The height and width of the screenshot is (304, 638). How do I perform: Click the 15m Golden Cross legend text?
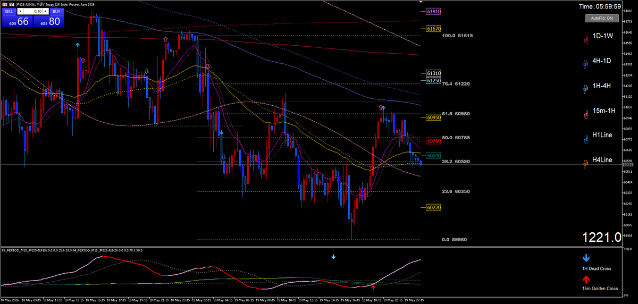(601, 289)
